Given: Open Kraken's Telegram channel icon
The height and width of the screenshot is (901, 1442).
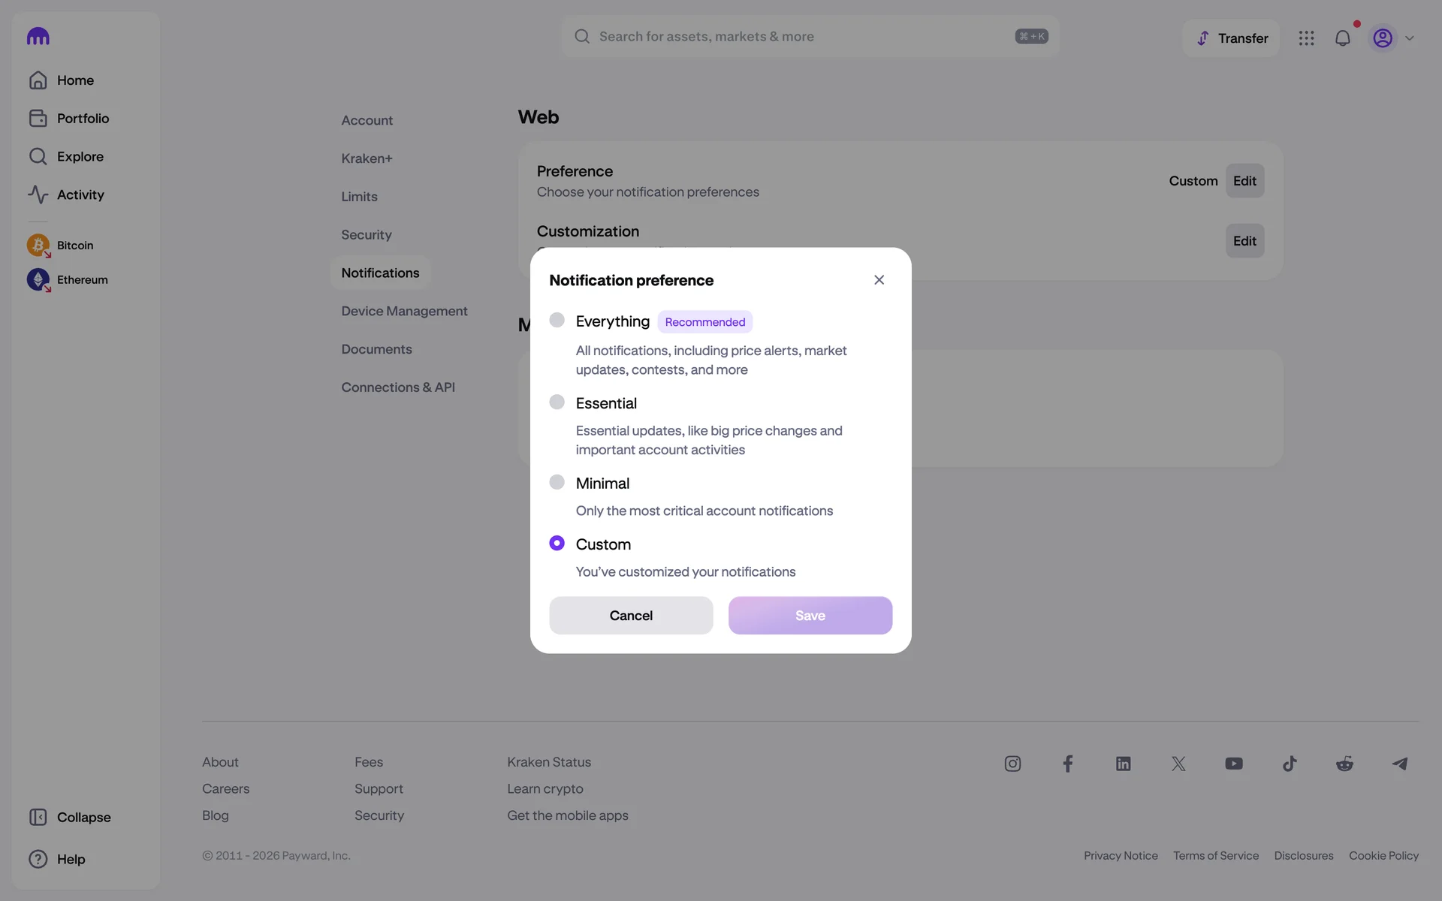Looking at the screenshot, I should pos(1400,764).
